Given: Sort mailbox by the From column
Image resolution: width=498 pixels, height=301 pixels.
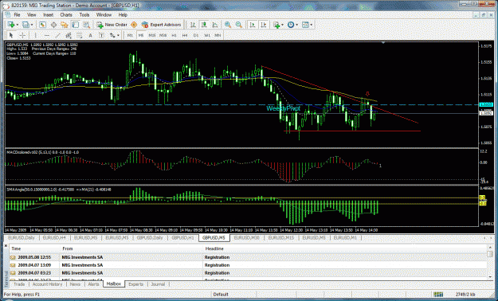Looking at the screenshot, I should (x=131, y=248).
